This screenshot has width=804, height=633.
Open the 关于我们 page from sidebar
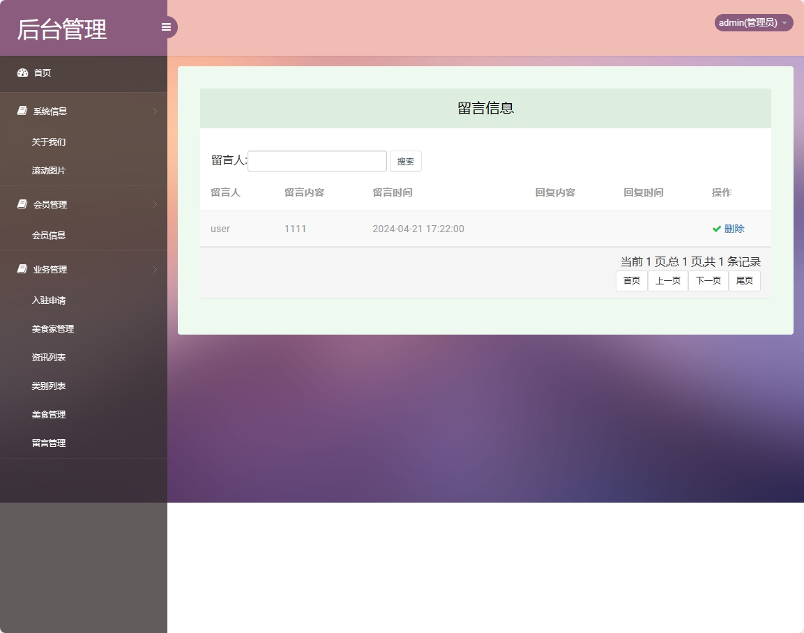pyautogui.click(x=48, y=142)
